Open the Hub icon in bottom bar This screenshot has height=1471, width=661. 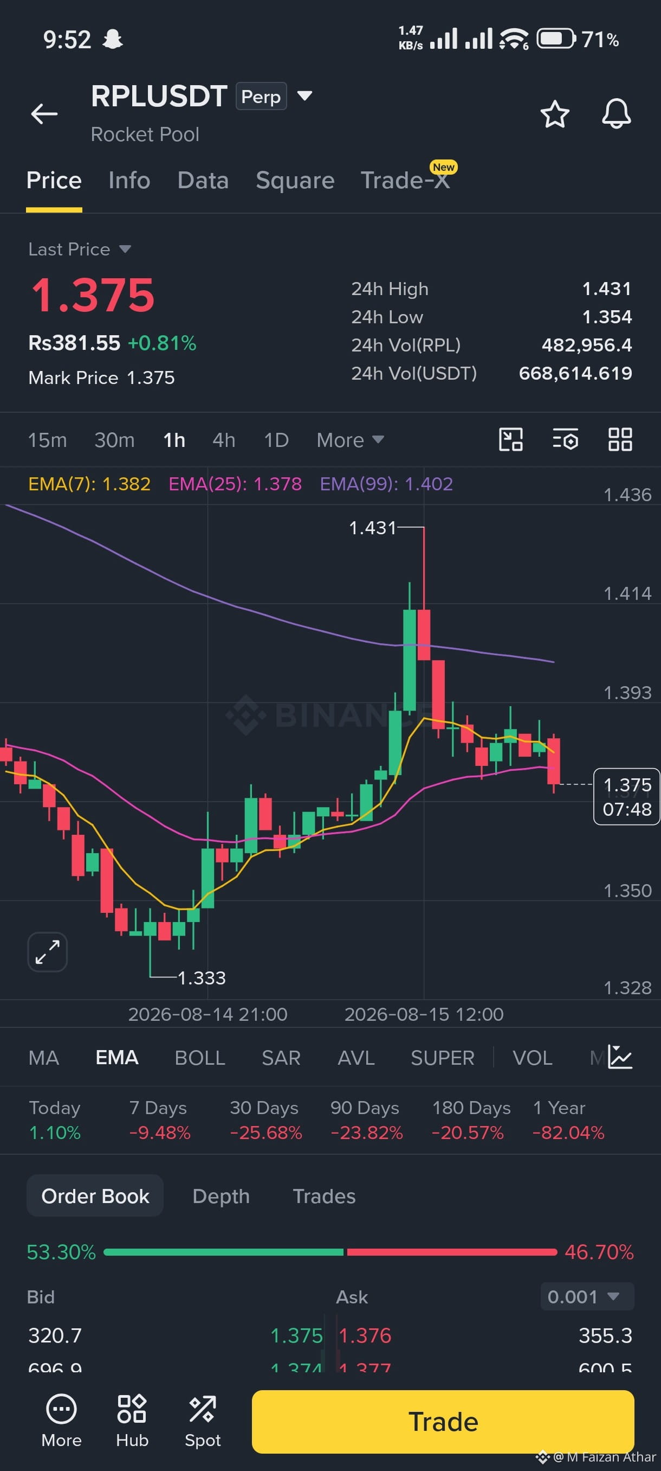(132, 1421)
